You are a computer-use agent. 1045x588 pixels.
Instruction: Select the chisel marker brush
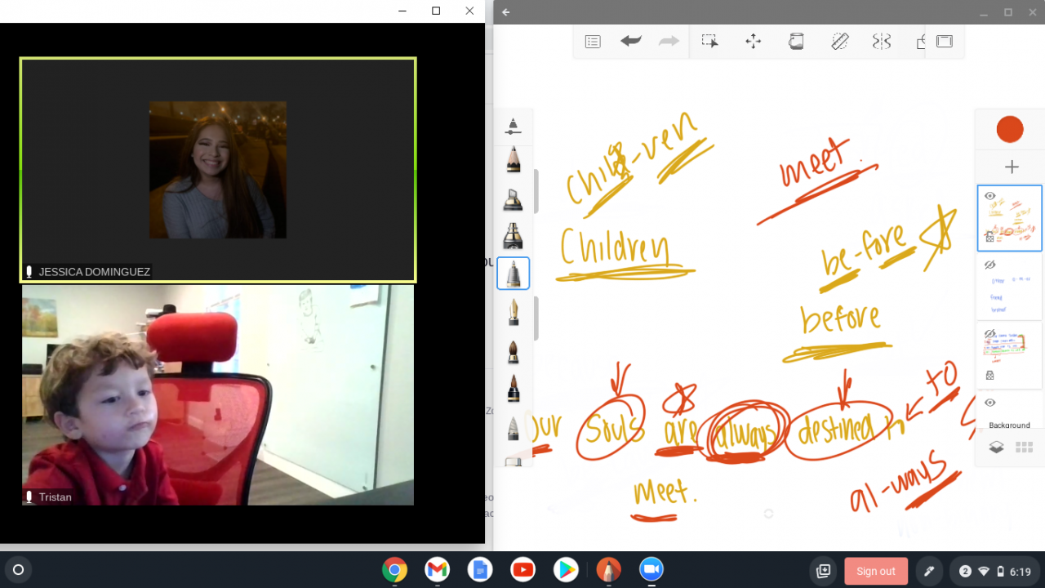coord(513,198)
